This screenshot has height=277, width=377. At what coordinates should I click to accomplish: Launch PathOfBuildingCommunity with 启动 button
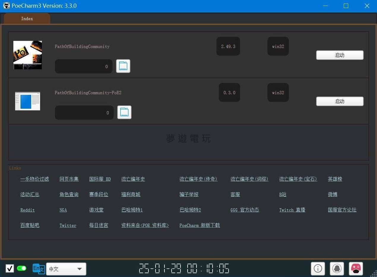pos(340,55)
